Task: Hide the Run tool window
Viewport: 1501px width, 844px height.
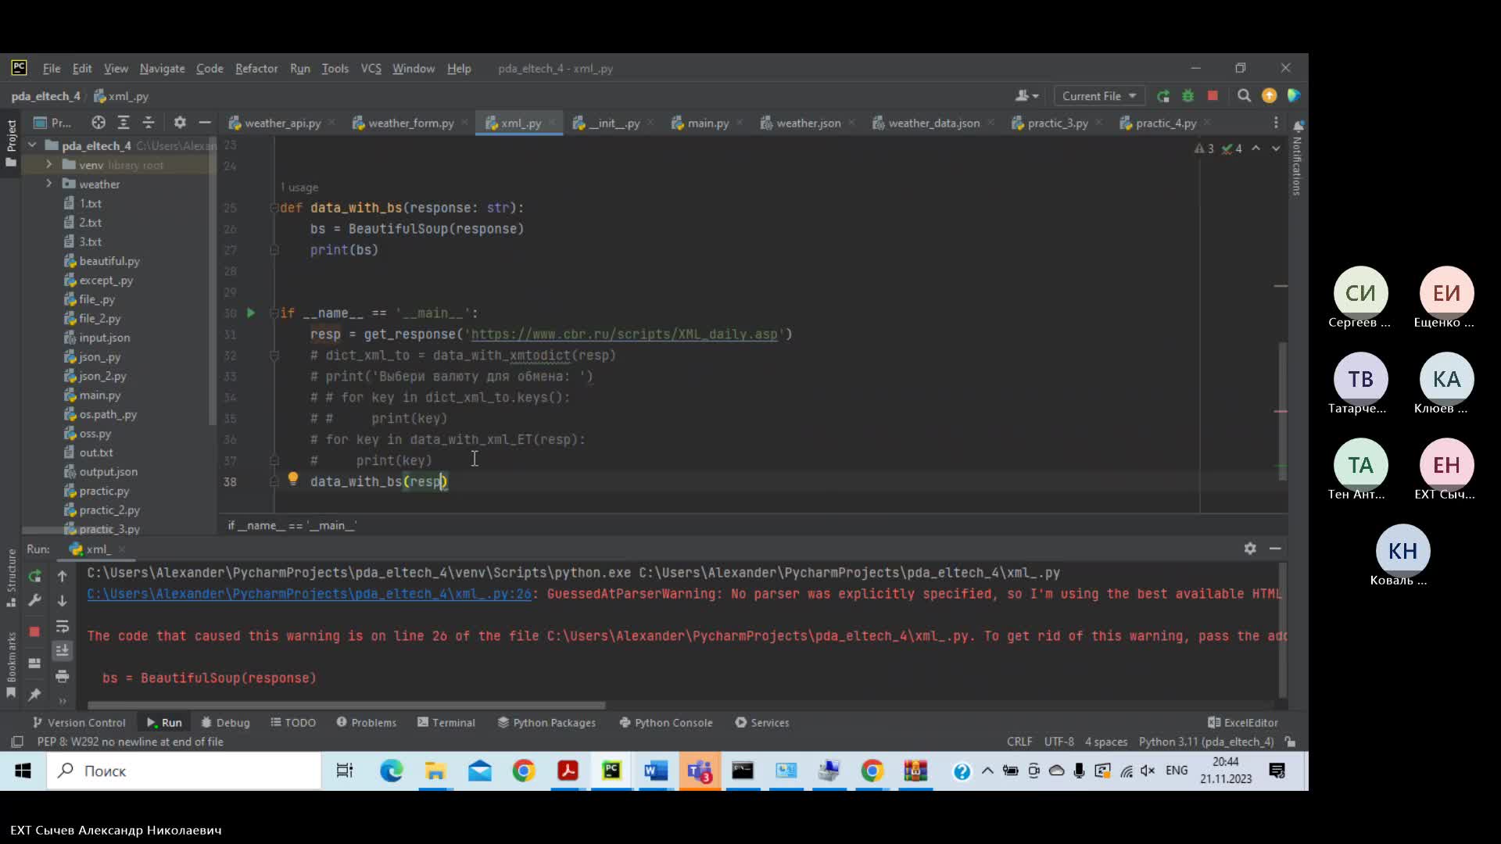Action: coord(1275,549)
